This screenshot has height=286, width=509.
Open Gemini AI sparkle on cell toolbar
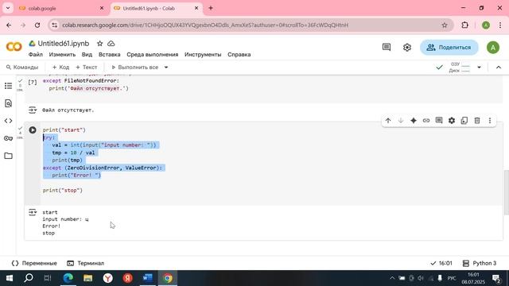(414, 121)
